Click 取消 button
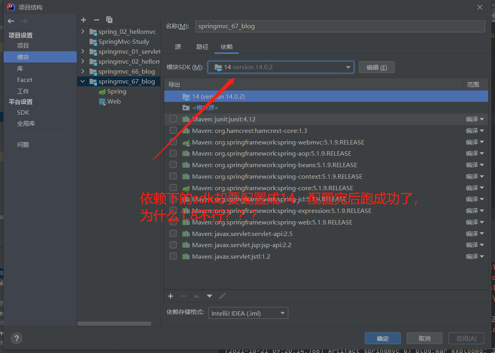495x353 pixels. click(425, 338)
